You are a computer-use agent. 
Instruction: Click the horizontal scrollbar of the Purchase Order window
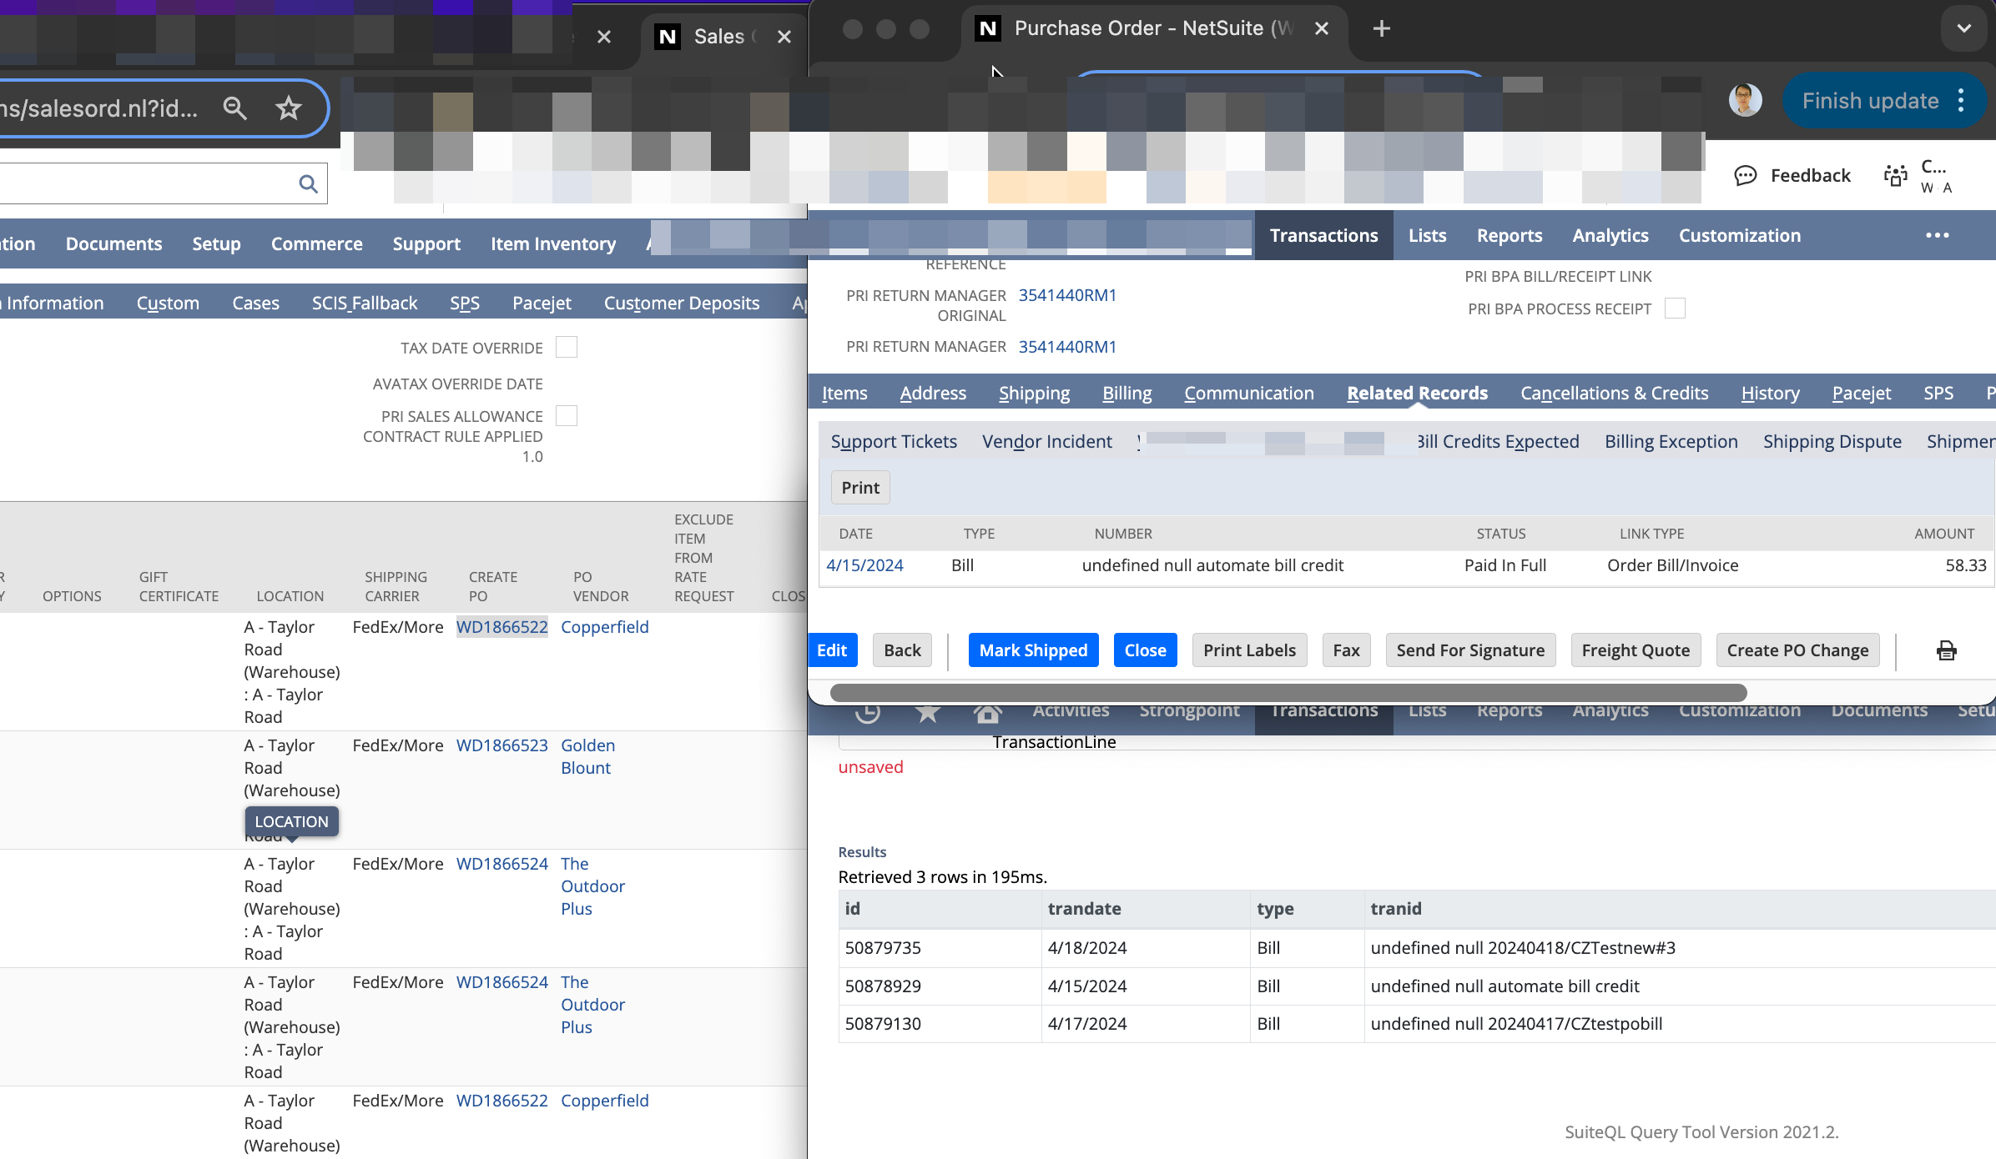[1288, 693]
